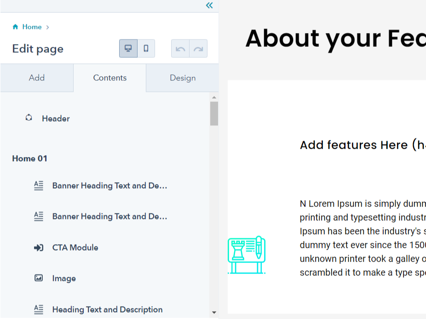Viewport: 426px width, 319px height.
Task: Switch to the Design tab
Action: 183,78
